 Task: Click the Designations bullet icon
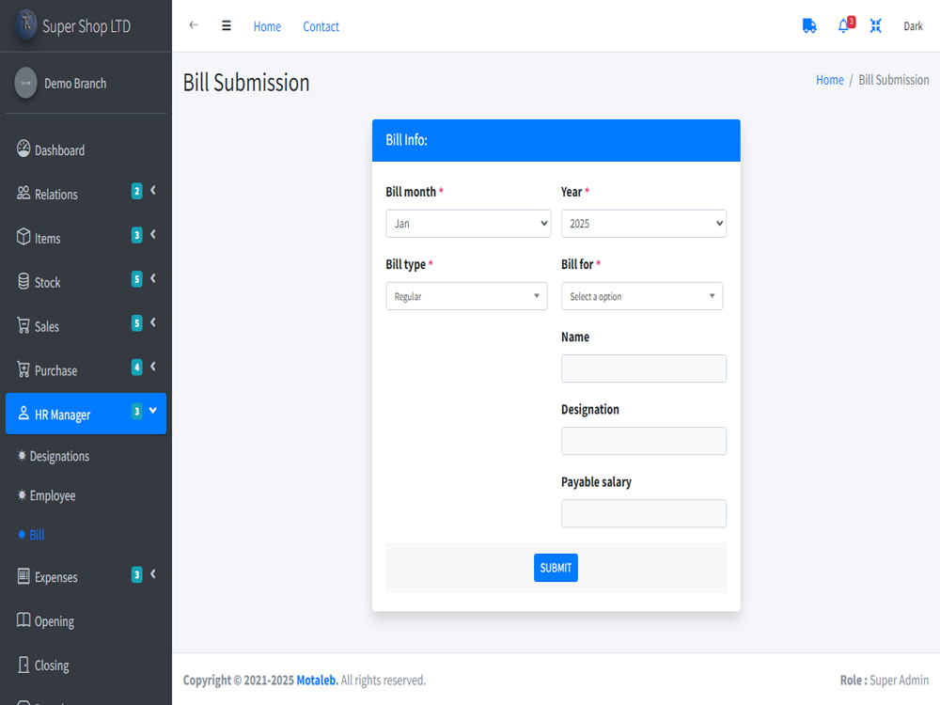[23, 456]
